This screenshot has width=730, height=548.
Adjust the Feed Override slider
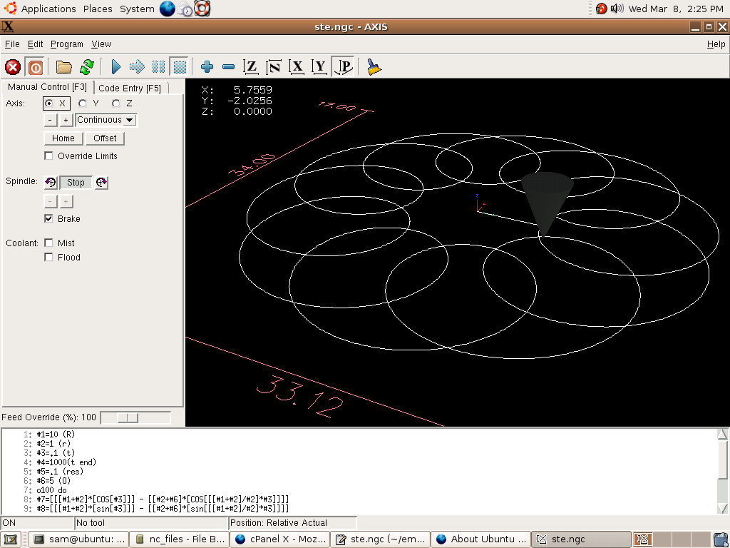pos(128,418)
